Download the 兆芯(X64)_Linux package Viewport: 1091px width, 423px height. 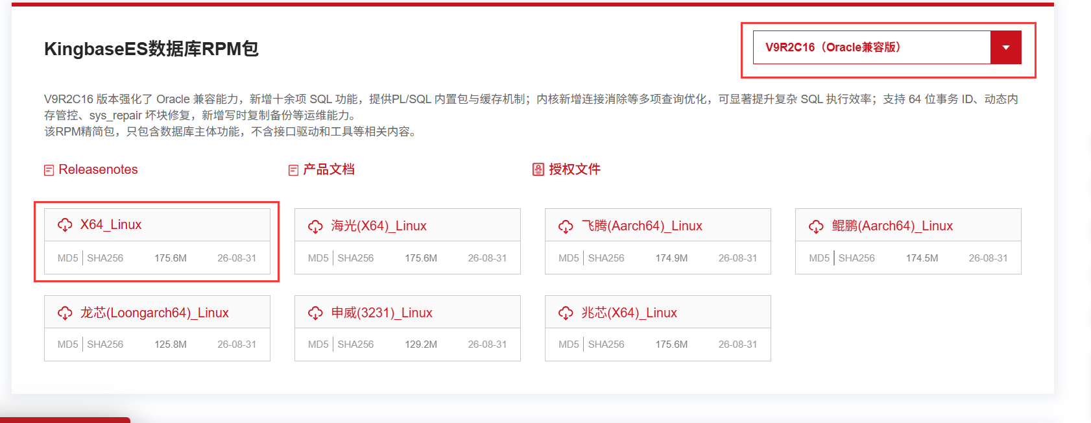click(x=629, y=313)
